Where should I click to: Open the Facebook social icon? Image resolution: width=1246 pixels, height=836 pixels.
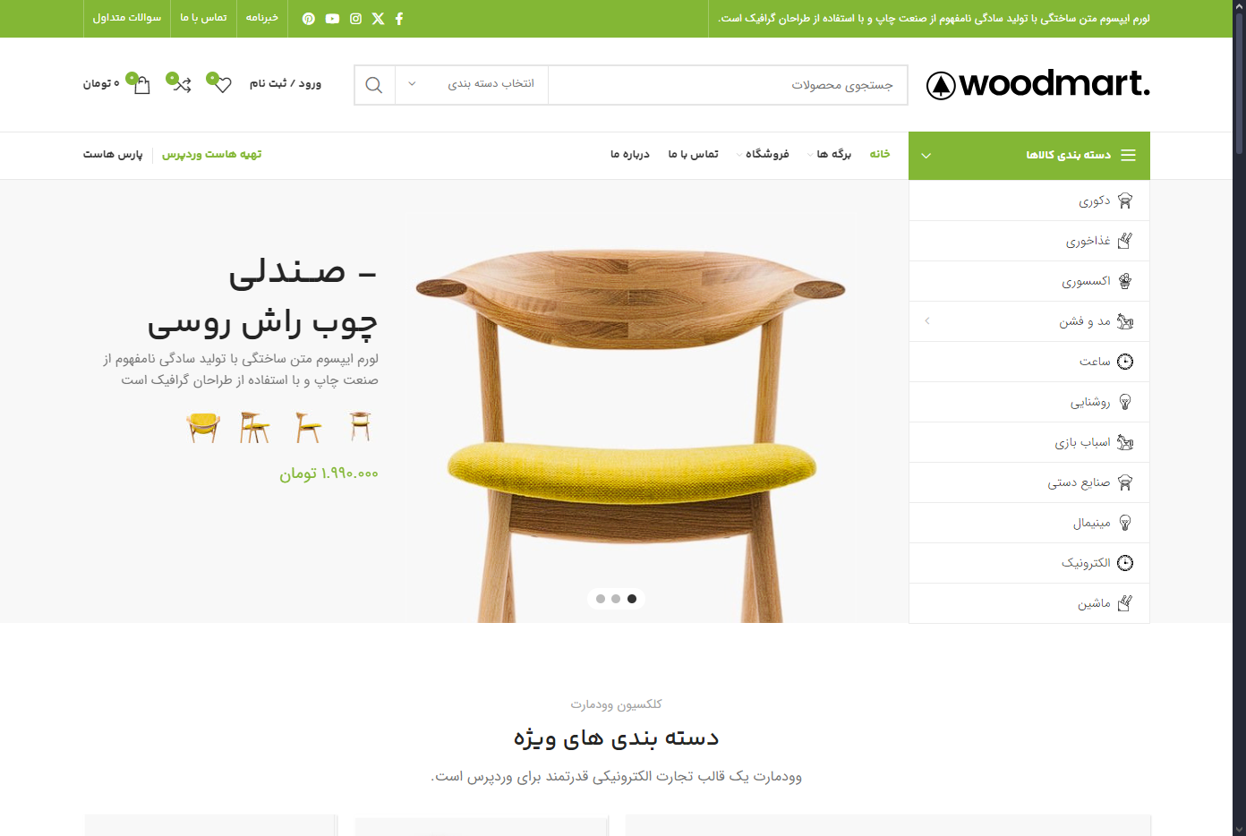(x=399, y=19)
